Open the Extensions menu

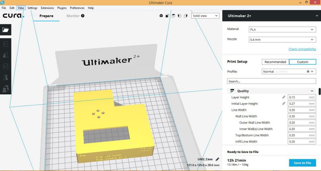(x=47, y=8)
